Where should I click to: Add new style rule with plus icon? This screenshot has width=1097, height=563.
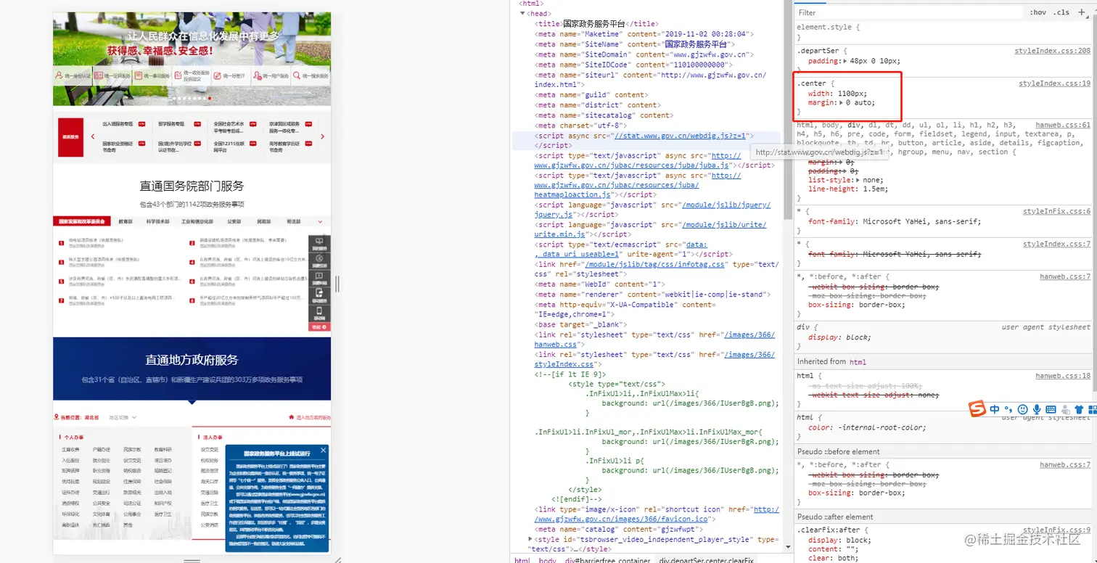tap(1082, 12)
